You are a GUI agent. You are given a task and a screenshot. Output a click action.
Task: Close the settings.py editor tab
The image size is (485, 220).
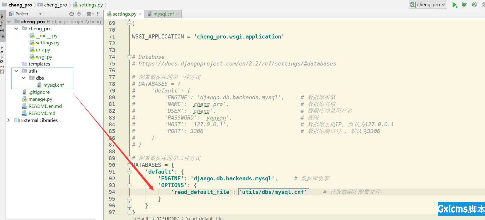coord(140,14)
